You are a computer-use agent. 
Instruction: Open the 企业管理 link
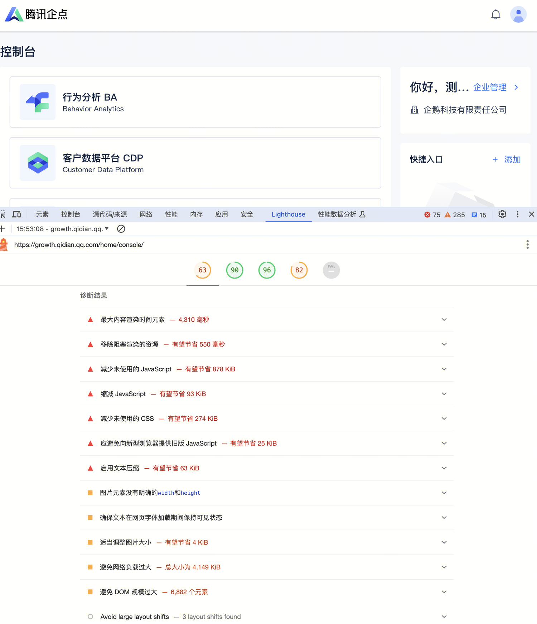[x=490, y=87]
